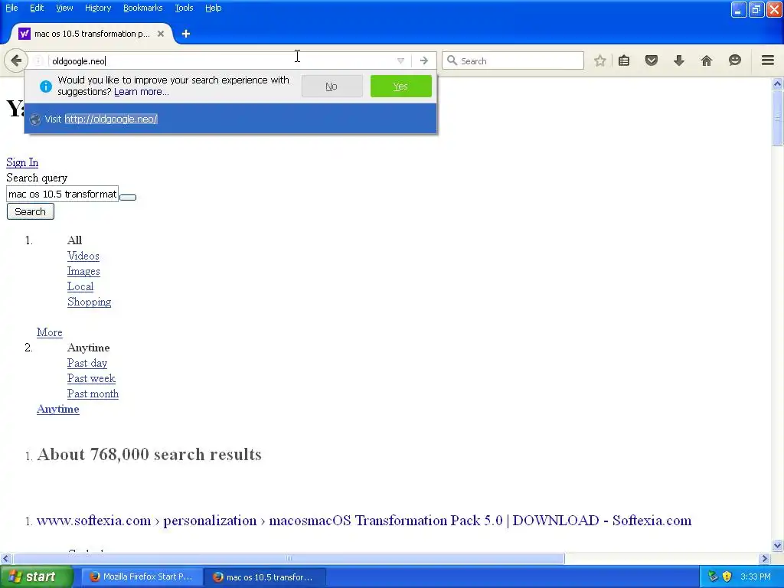Screen dimensions: 784x588
Task: Click the small clear button beside query
Action: 128,197
